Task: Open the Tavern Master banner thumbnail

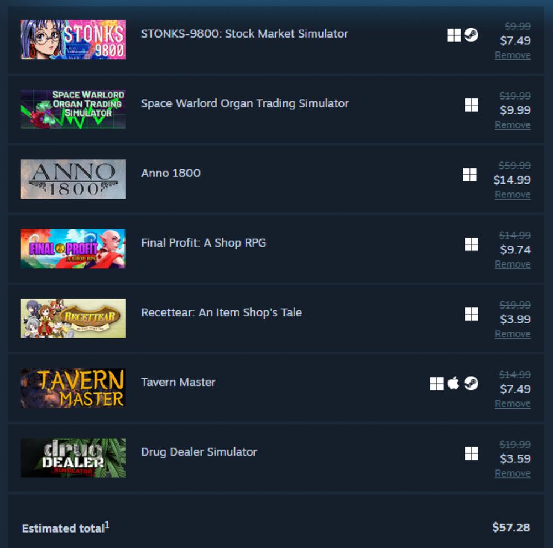Action: 73,388
